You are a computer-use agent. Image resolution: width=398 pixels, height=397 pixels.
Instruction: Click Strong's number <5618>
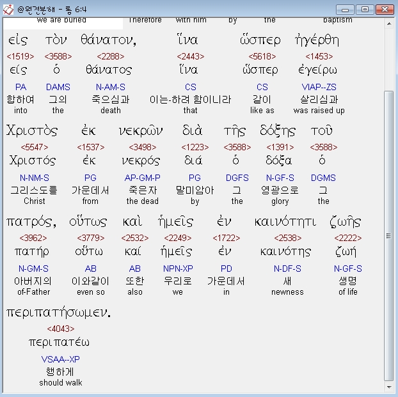click(x=262, y=56)
